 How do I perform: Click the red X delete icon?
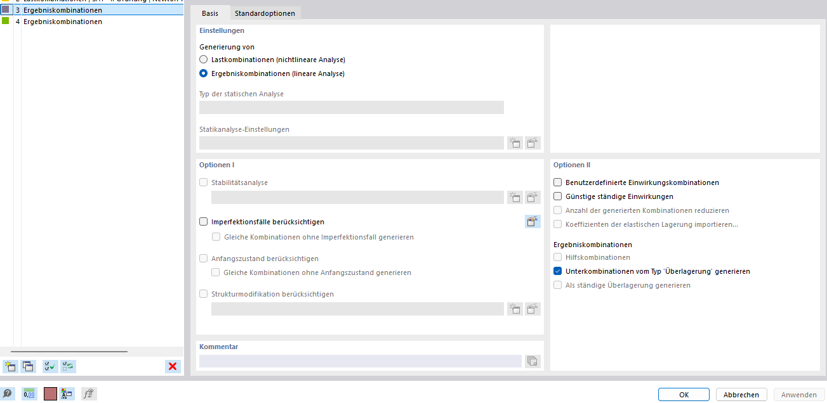pyautogui.click(x=172, y=366)
